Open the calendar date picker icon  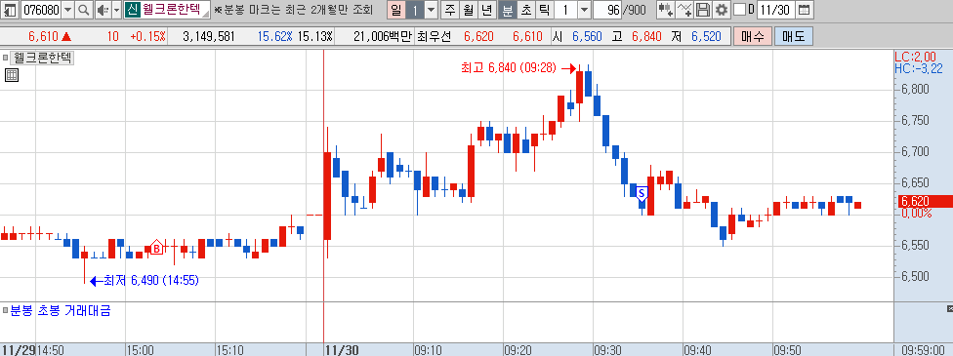[x=804, y=10]
